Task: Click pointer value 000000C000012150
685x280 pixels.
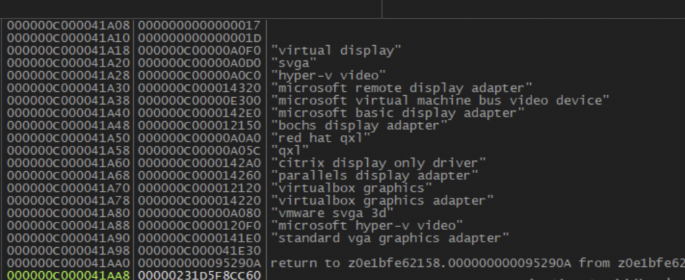Action: point(199,126)
